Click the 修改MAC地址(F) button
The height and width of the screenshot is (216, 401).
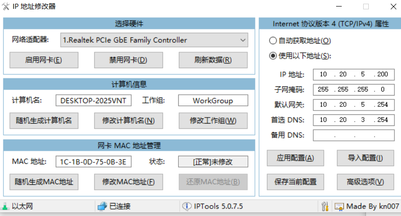128,182
